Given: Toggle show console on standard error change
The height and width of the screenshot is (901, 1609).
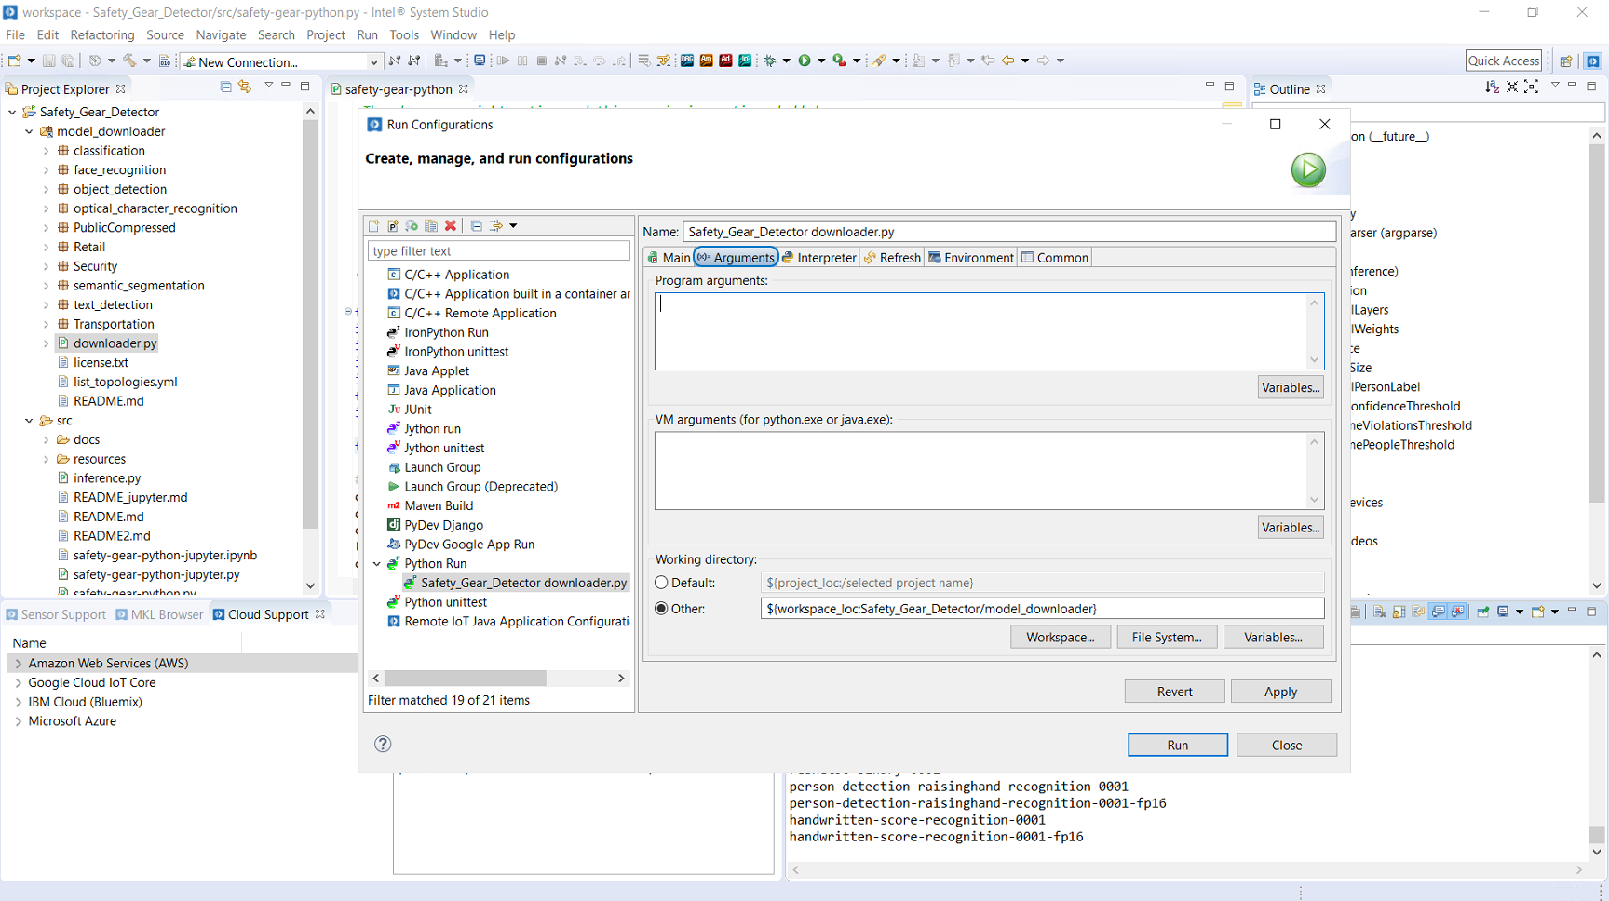Looking at the screenshot, I should click(1458, 612).
